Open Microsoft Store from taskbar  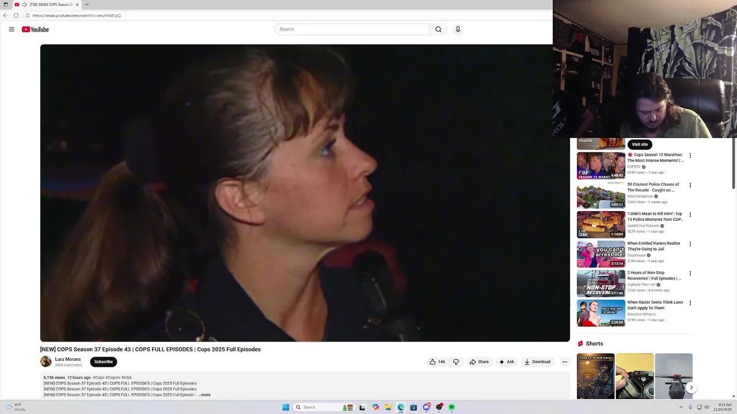(x=413, y=407)
